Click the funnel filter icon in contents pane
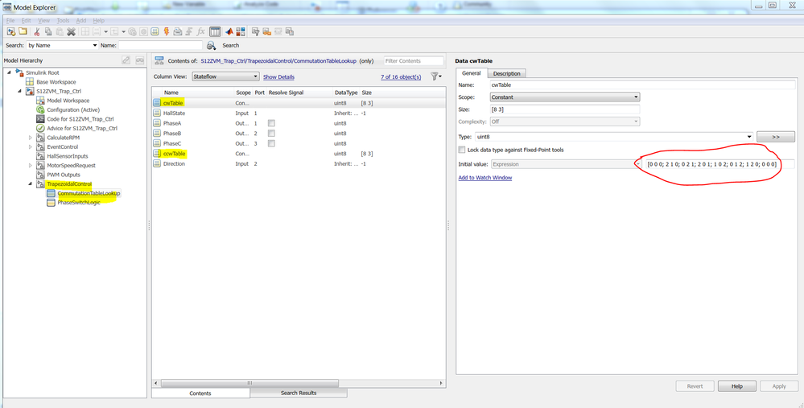804x408 pixels. [x=435, y=77]
